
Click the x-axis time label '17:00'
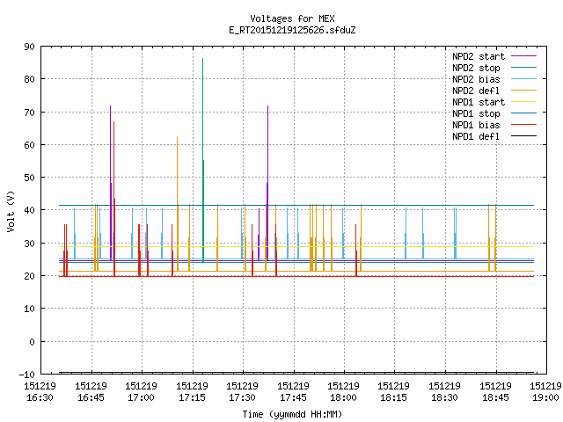click(141, 397)
